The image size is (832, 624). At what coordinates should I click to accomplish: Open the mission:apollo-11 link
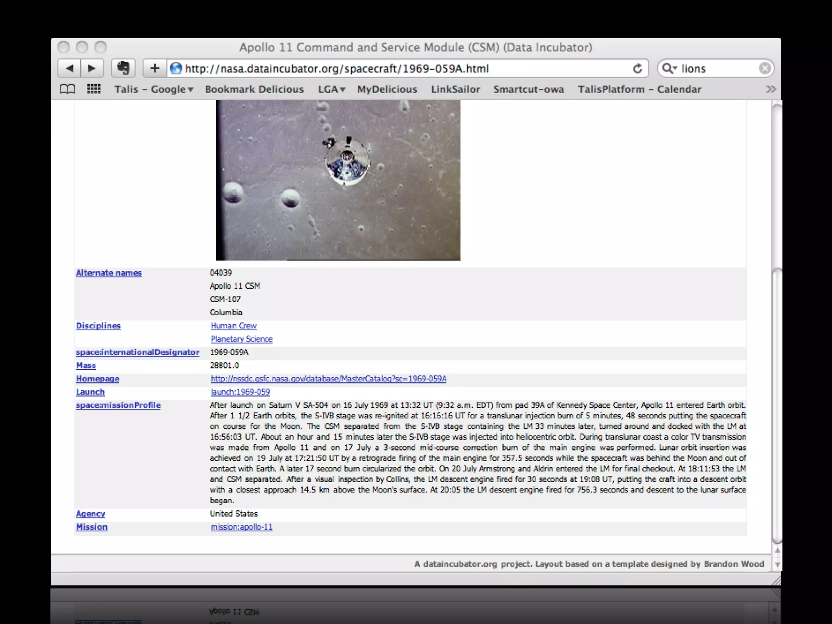(241, 527)
